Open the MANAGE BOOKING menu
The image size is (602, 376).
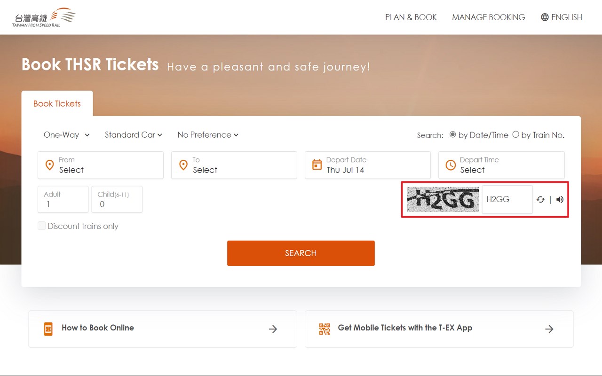click(488, 17)
